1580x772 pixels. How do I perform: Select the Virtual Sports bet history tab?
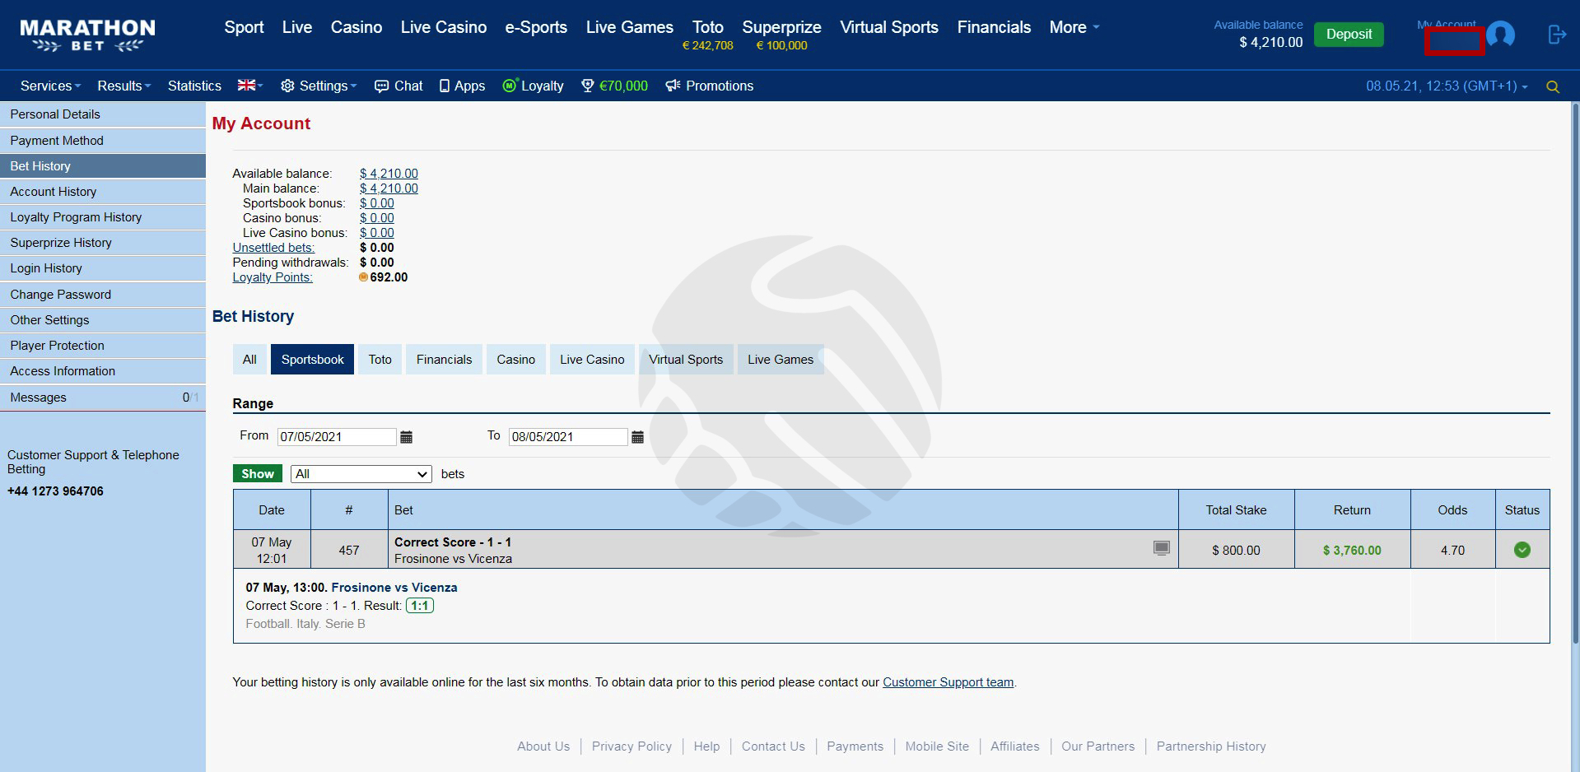(x=686, y=360)
